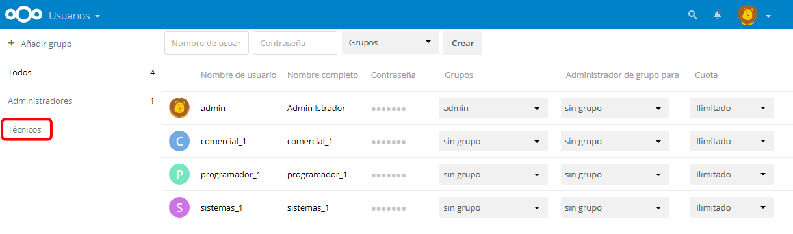Click comercial_1's C avatar
The height and width of the screenshot is (234, 793).
pyautogui.click(x=179, y=141)
